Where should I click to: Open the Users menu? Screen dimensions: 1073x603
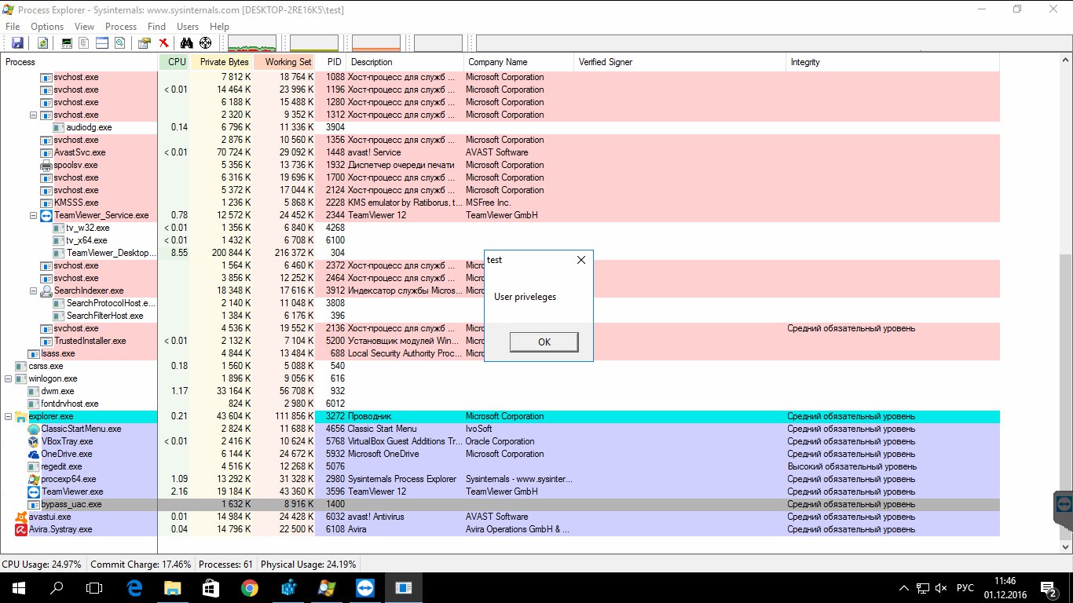tap(188, 27)
